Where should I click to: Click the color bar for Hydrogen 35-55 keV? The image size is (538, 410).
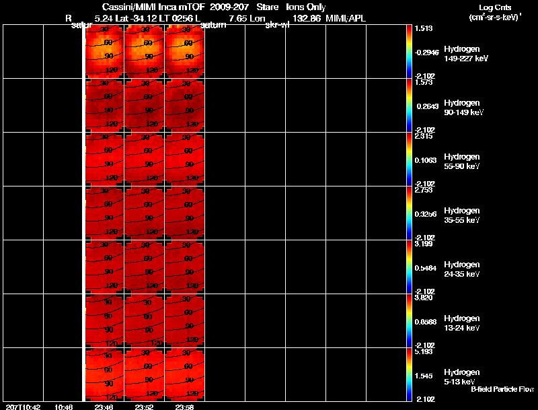pyautogui.click(x=409, y=213)
